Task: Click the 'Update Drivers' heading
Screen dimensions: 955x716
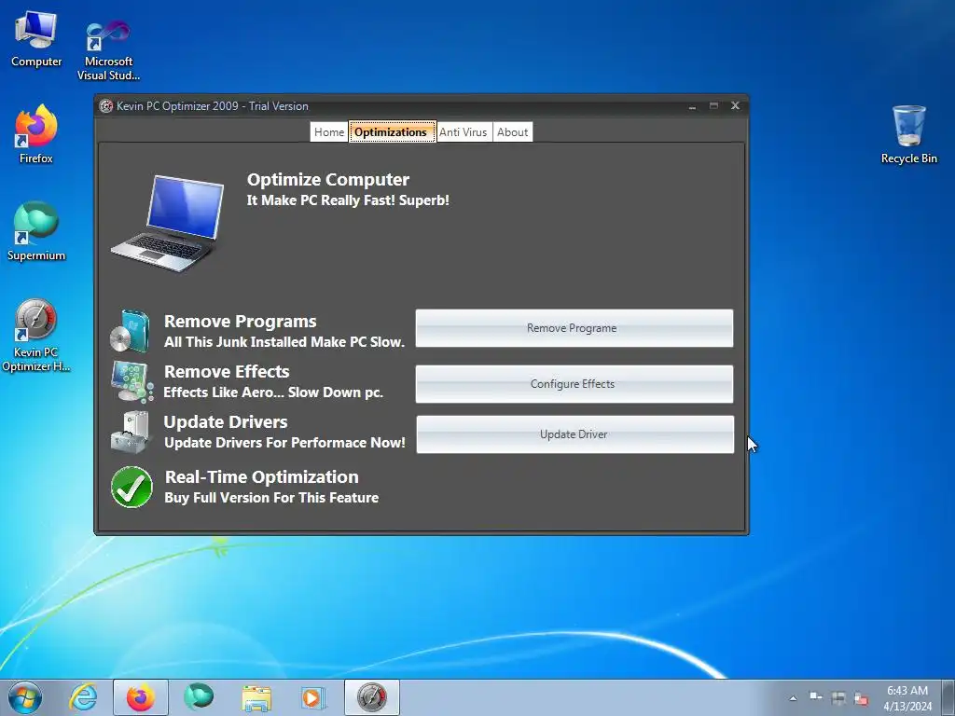Action: point(226,422)
